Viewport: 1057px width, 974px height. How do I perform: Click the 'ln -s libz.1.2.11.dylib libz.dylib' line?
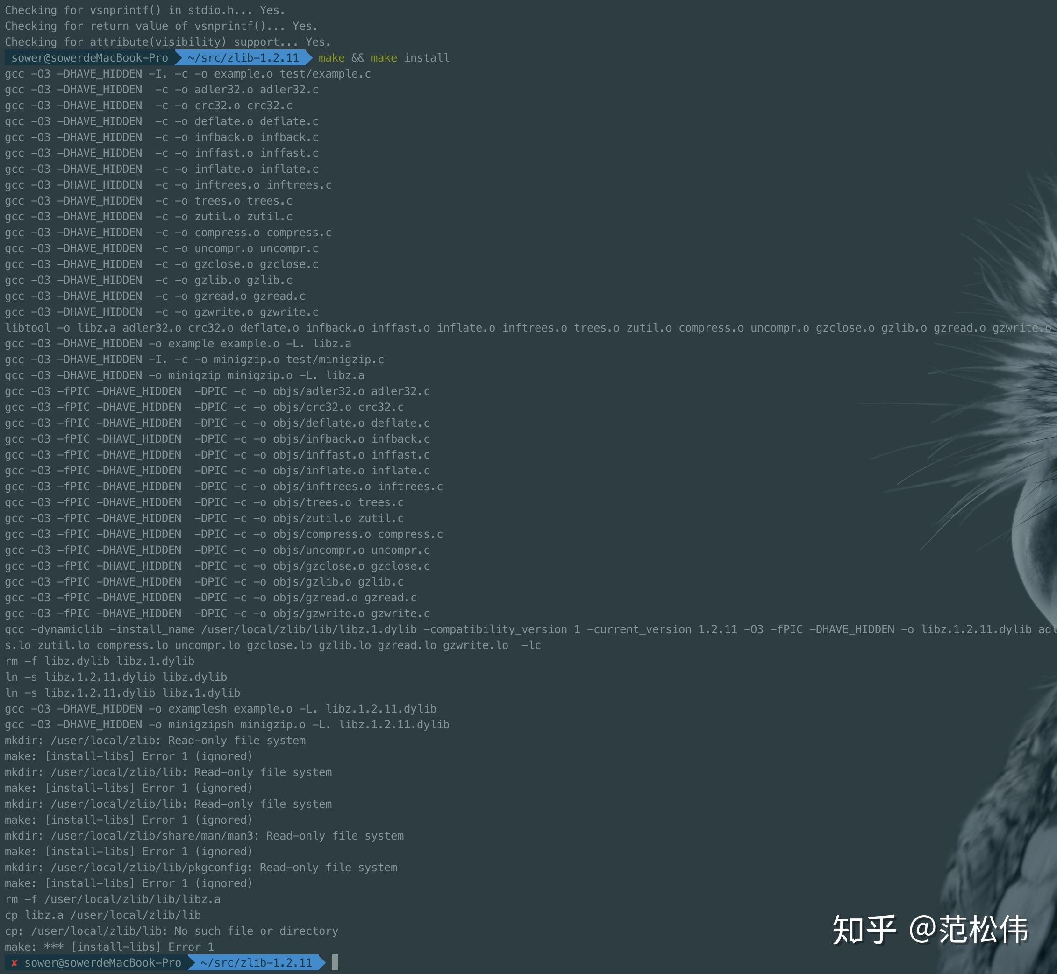point(116,677)
